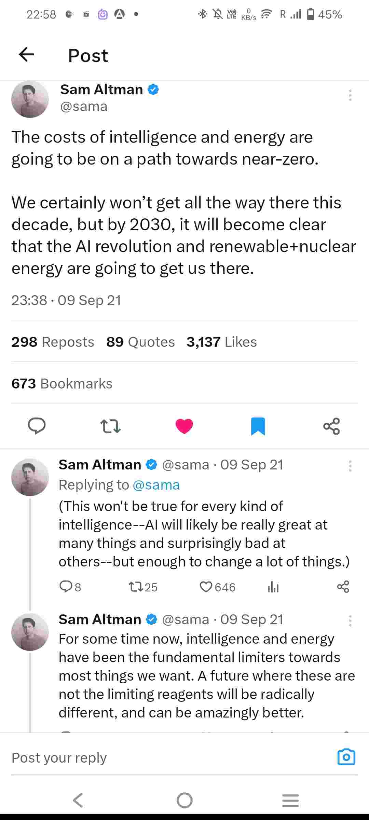
Task: Attach a photo with the camera icon
Action: (x=346, y=757)
